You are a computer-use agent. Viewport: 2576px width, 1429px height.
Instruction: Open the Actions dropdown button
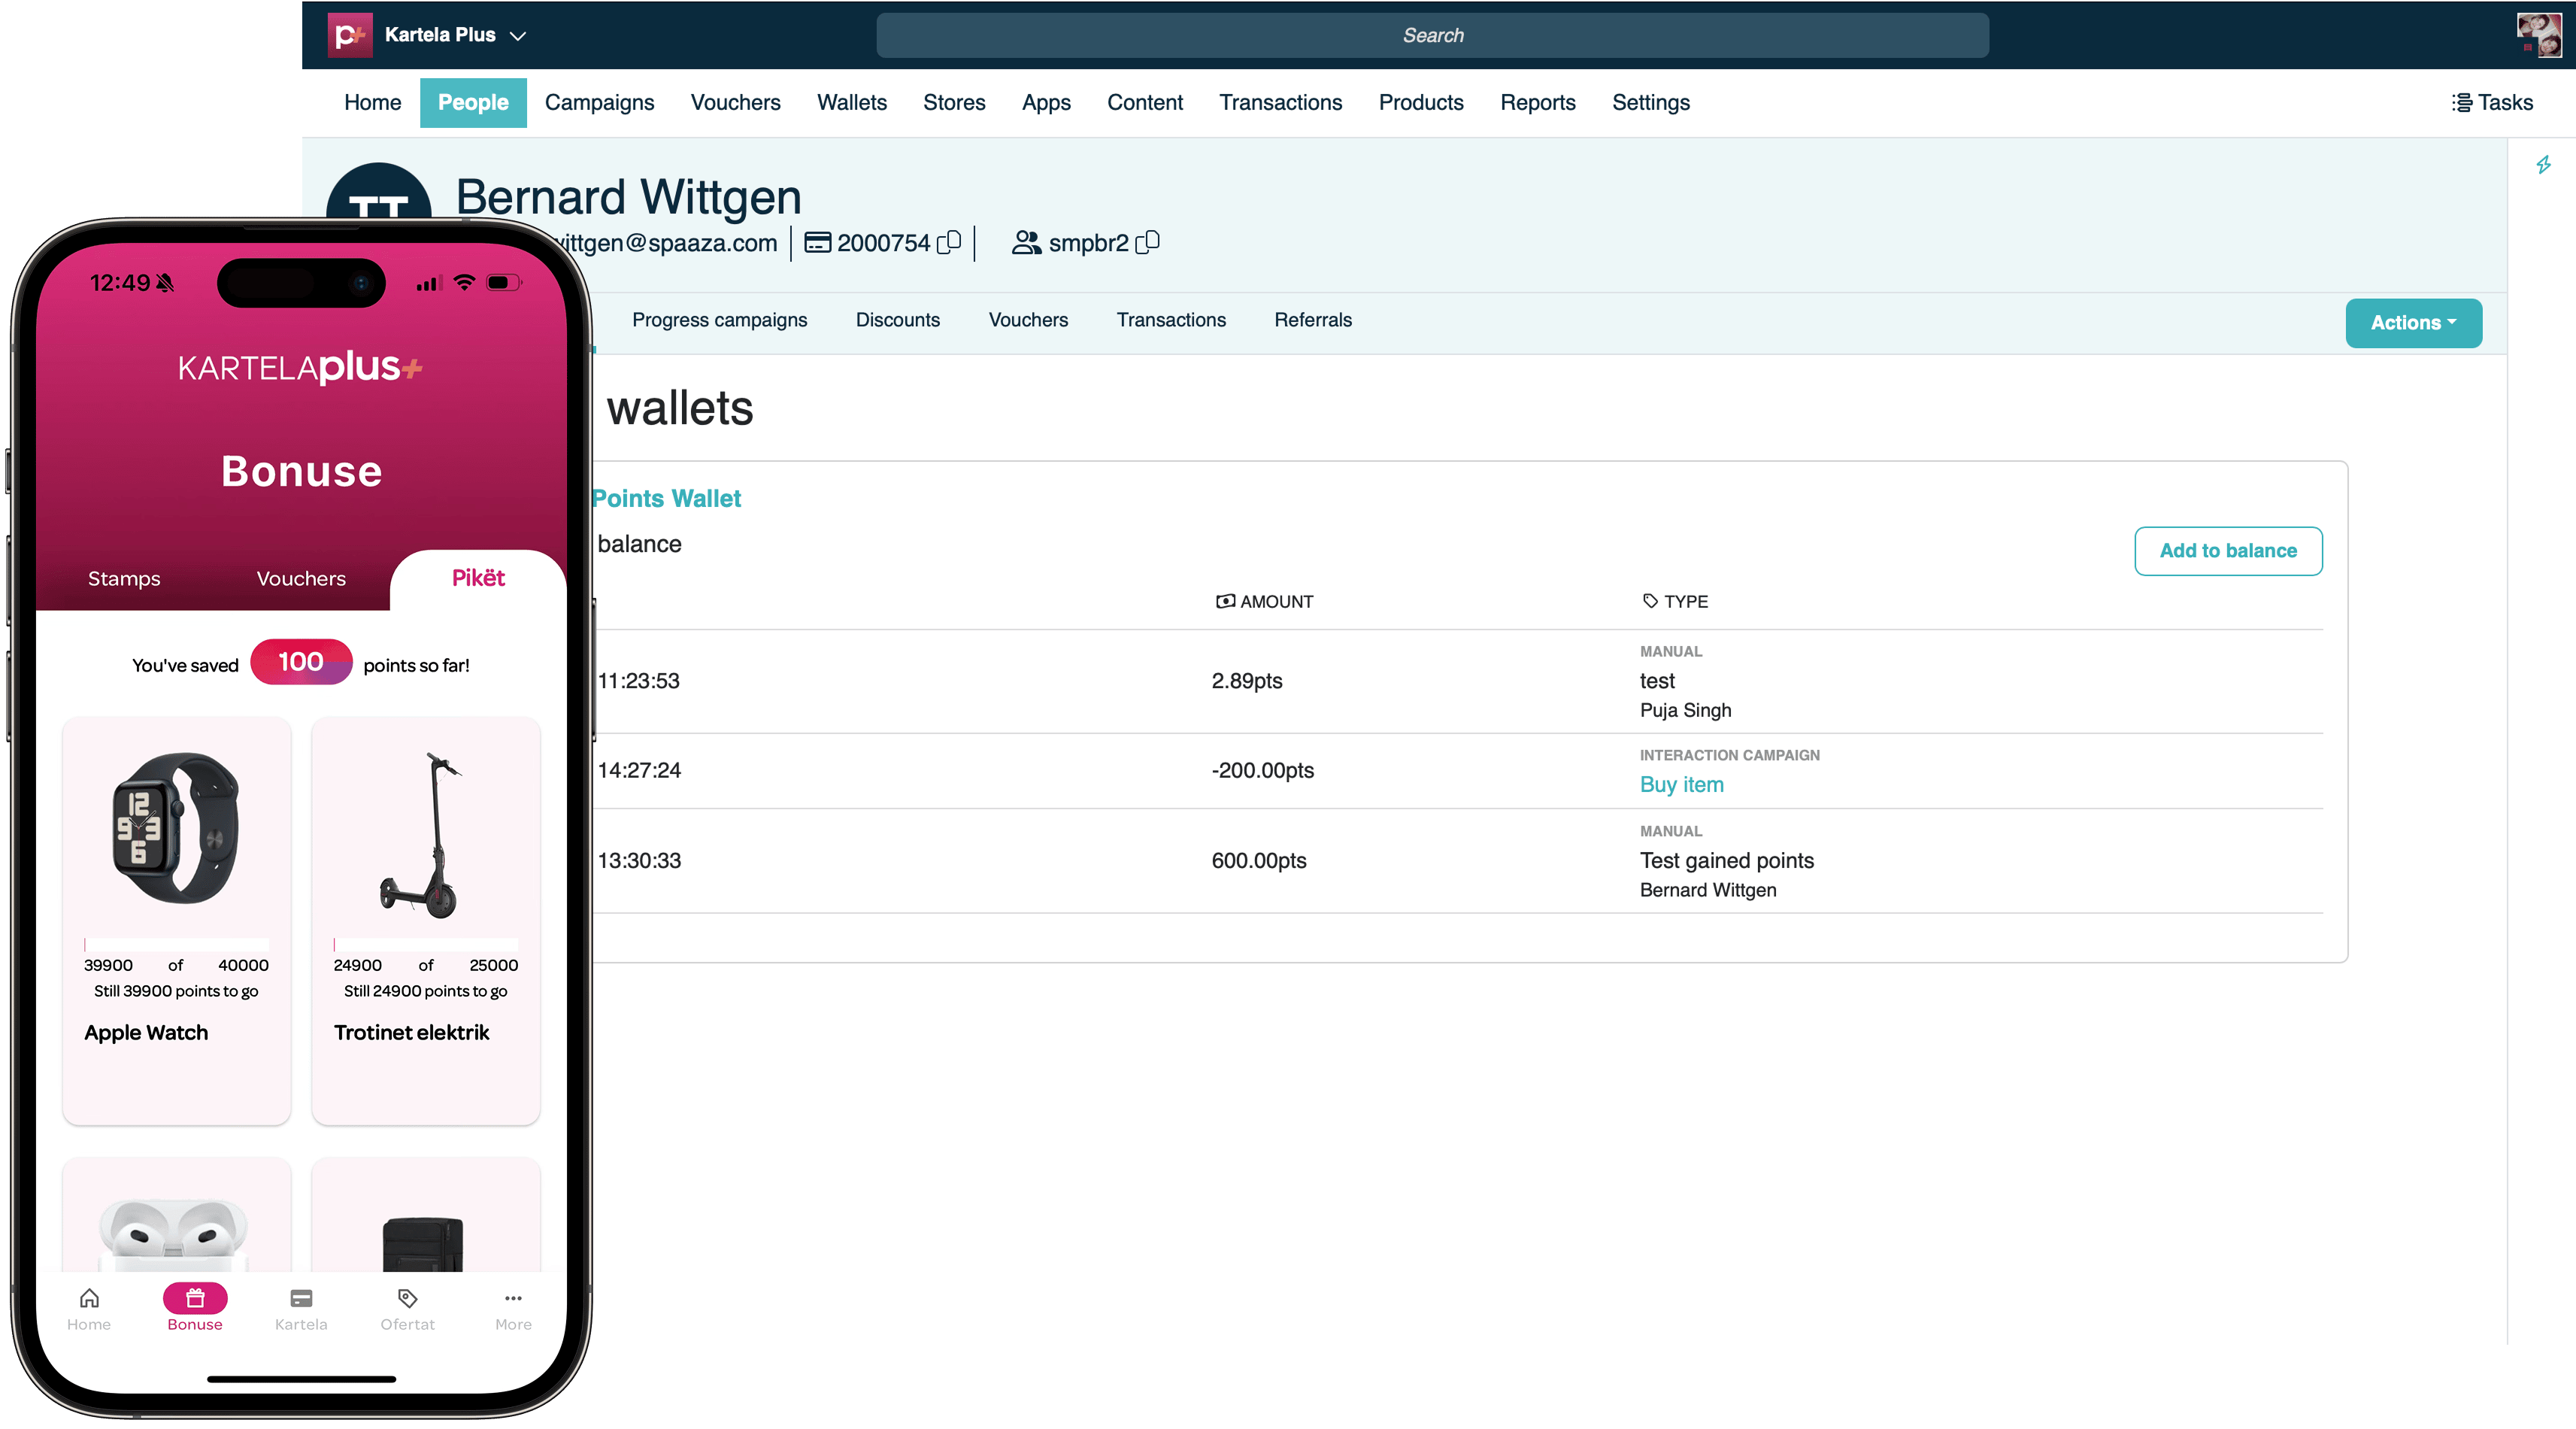click(x=2413, y=322)
